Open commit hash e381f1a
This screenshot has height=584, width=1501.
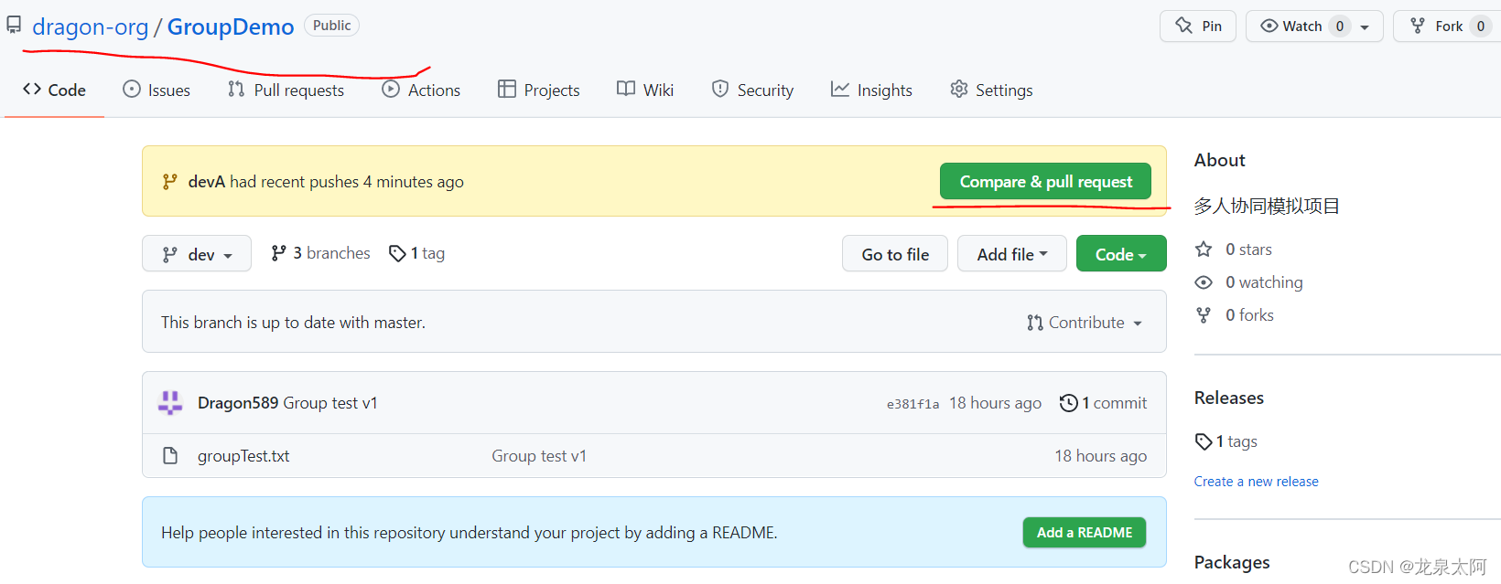click(x=912, y=404)
